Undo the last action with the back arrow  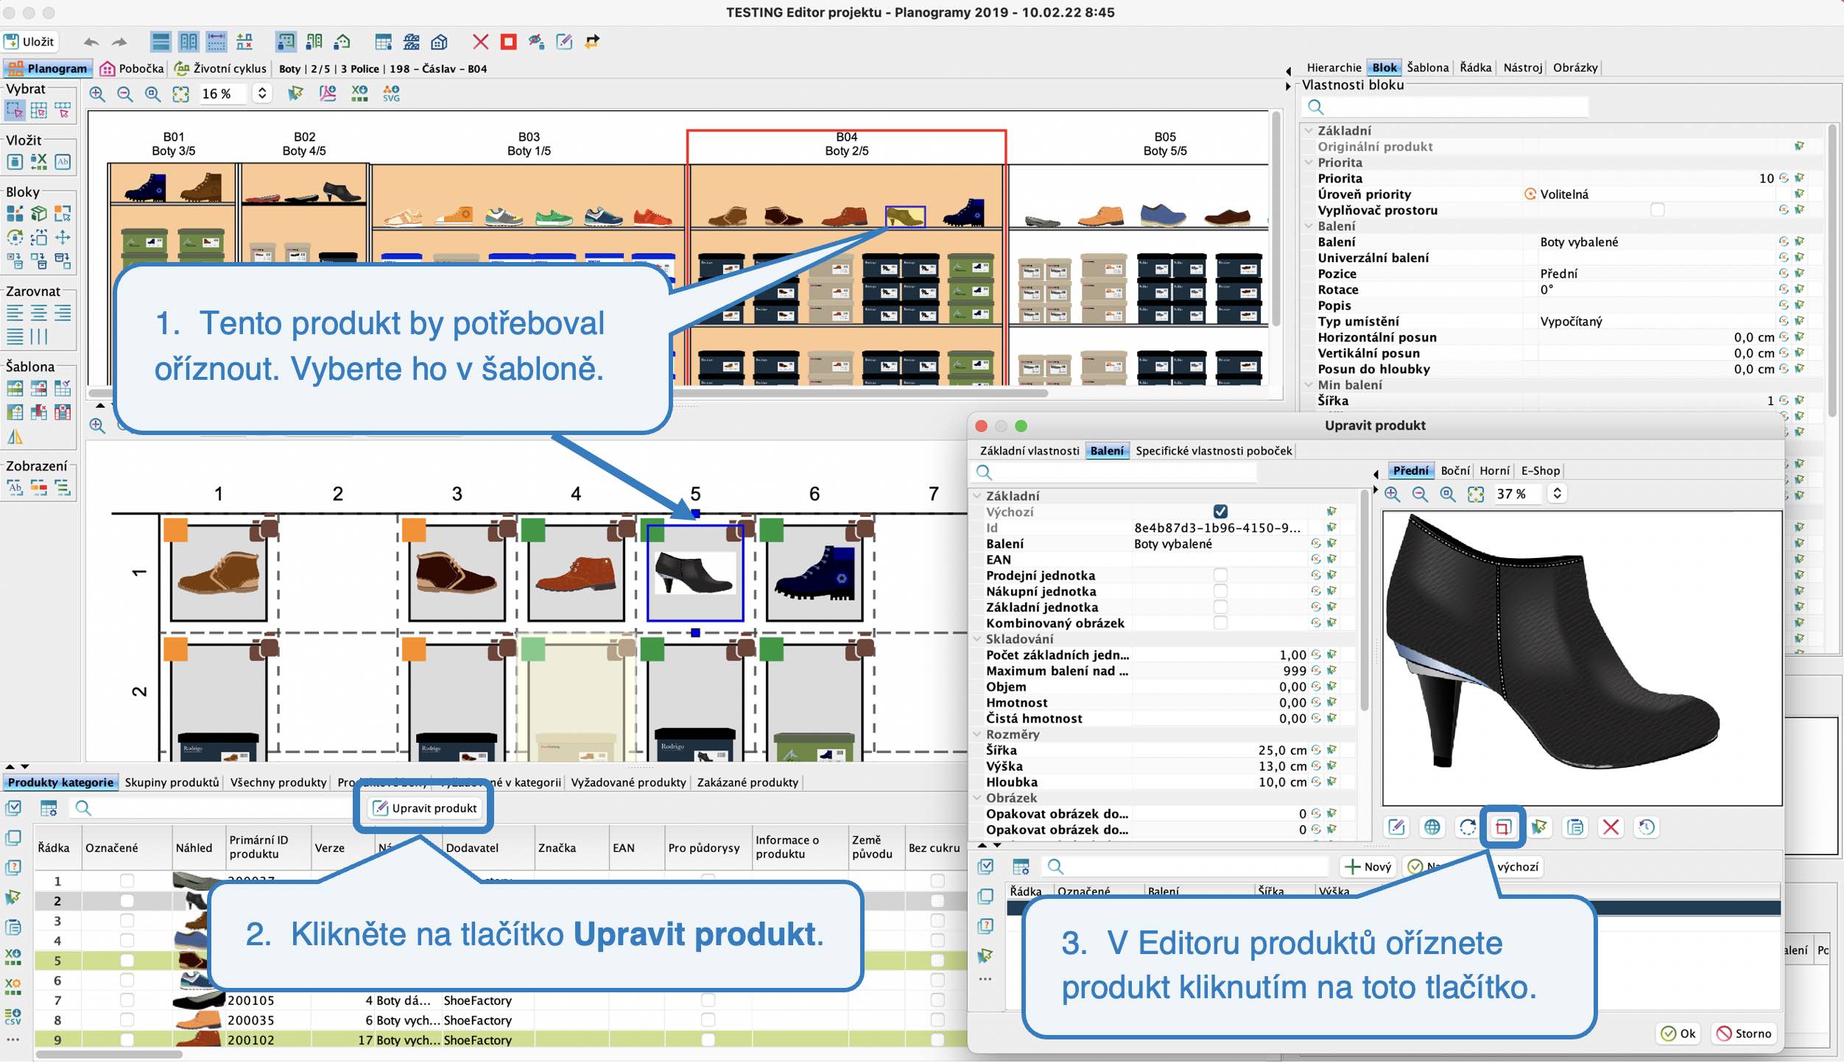pos(91,42)
